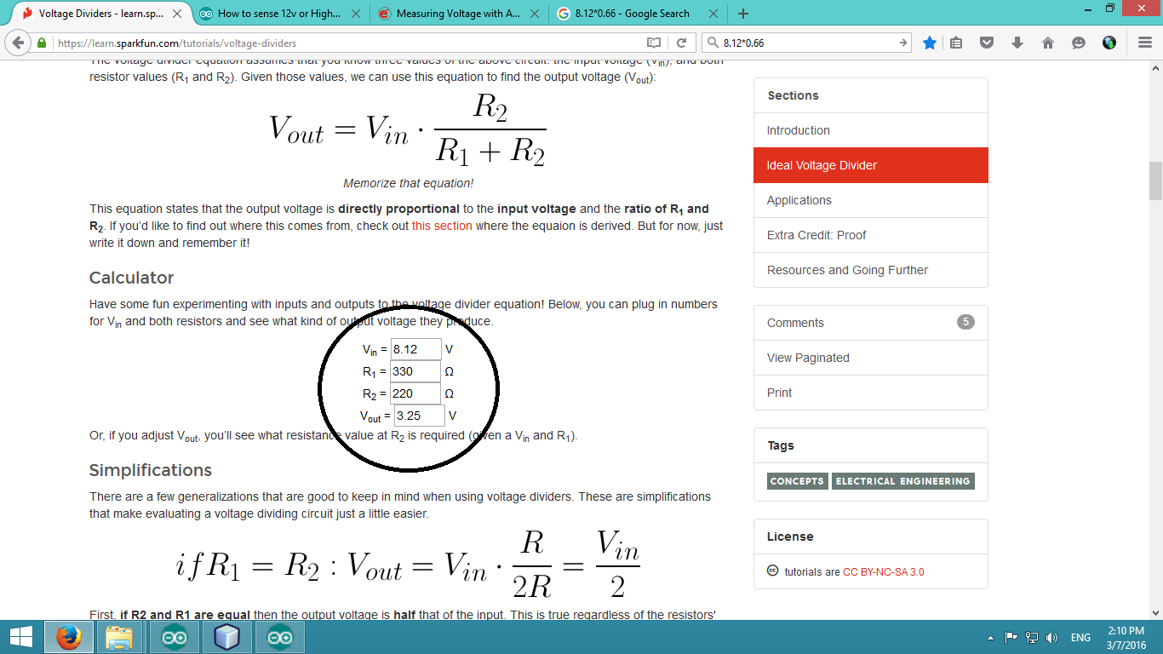The height and width of the screenshot is (654, 1163).
Task: Open the cube-shaped app in the taskbar
Action: pos(227,637)
